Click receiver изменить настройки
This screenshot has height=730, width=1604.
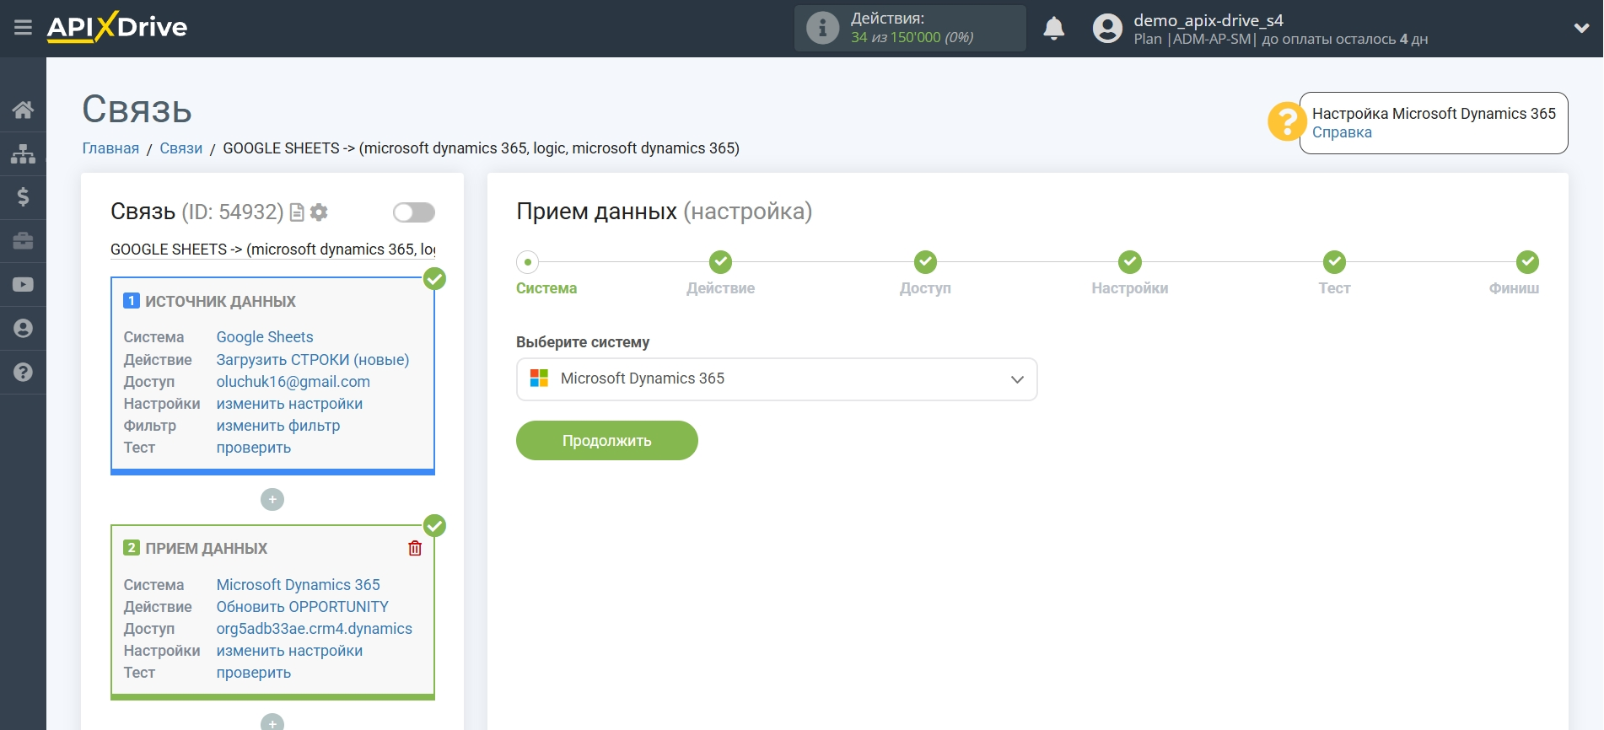point(289,651)
